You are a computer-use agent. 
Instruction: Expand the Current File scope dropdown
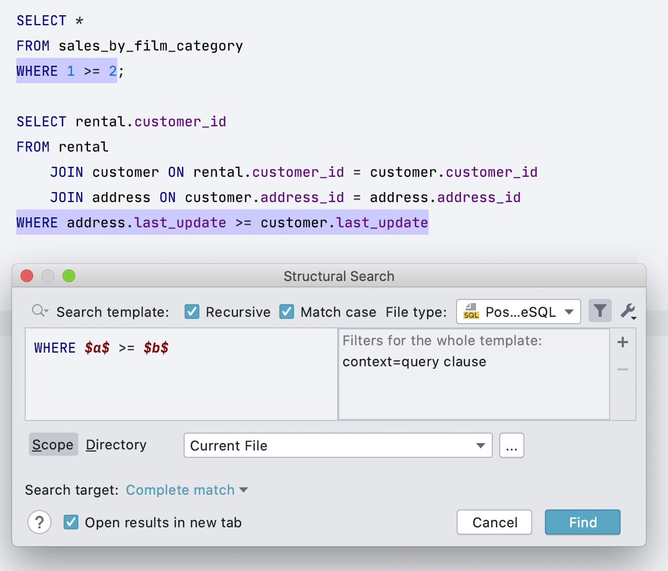(x=338, y=445)
